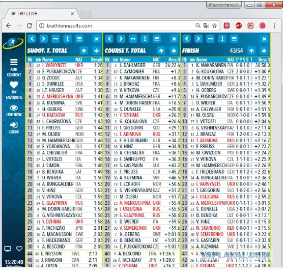Click the 43/54 finish counter
The width and height of the screenshot is (283, 270).
tap(236, 51)
